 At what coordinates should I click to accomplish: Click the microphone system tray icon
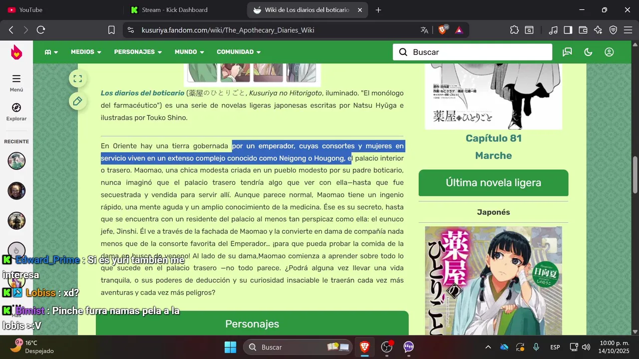tap(536, 347)
